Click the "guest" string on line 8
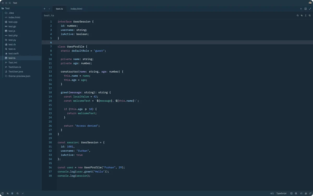This screenshot has width=313, height=196. coord(99,51)
